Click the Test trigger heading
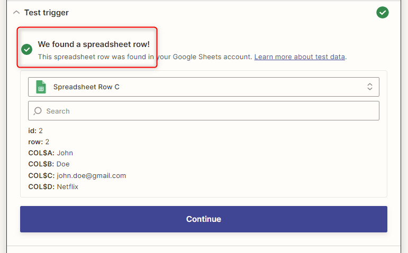Viewport: 408px width, 253px height. click(47, 13)
